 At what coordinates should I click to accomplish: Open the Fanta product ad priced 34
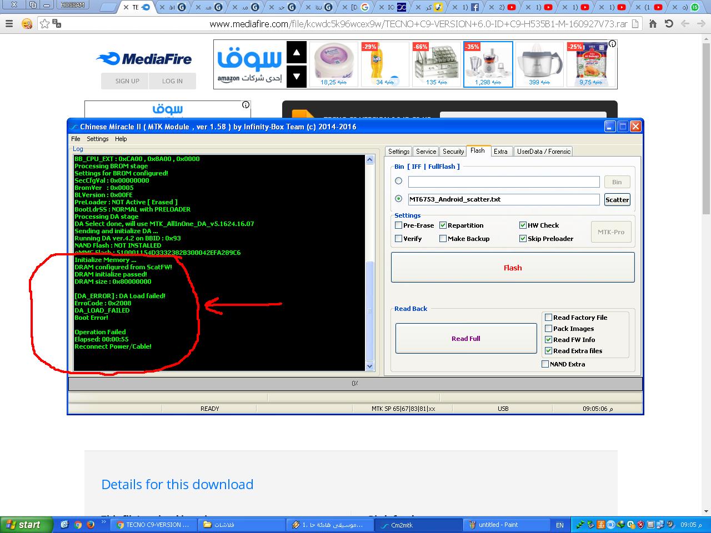tap(385, 64)
